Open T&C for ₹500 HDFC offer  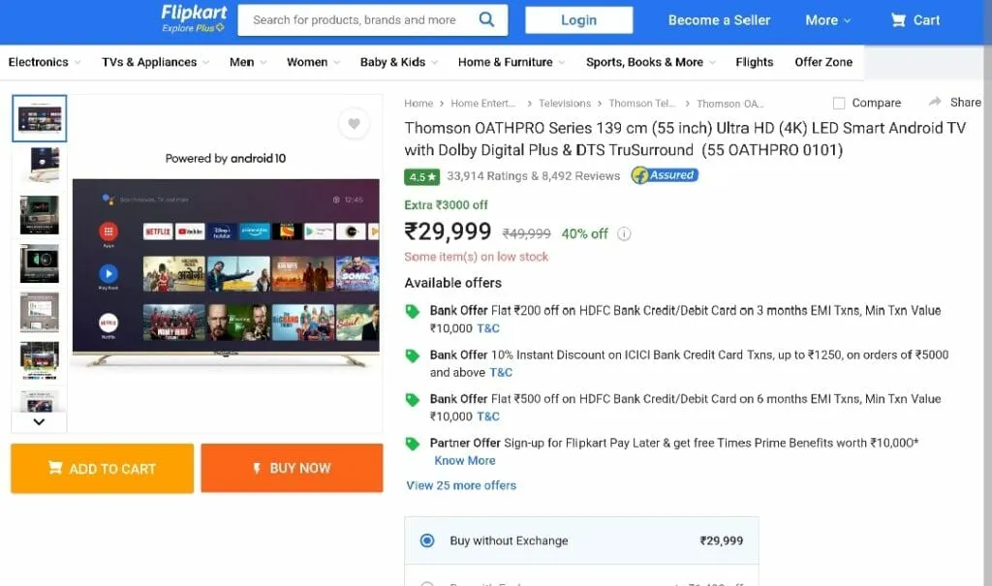[488, 416]
